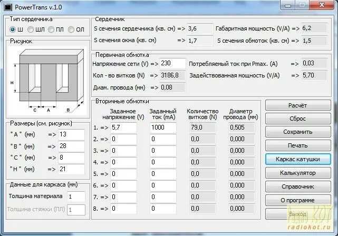Click the primary turns count value 3186,8
338x236 pixels.
[172, 75]
